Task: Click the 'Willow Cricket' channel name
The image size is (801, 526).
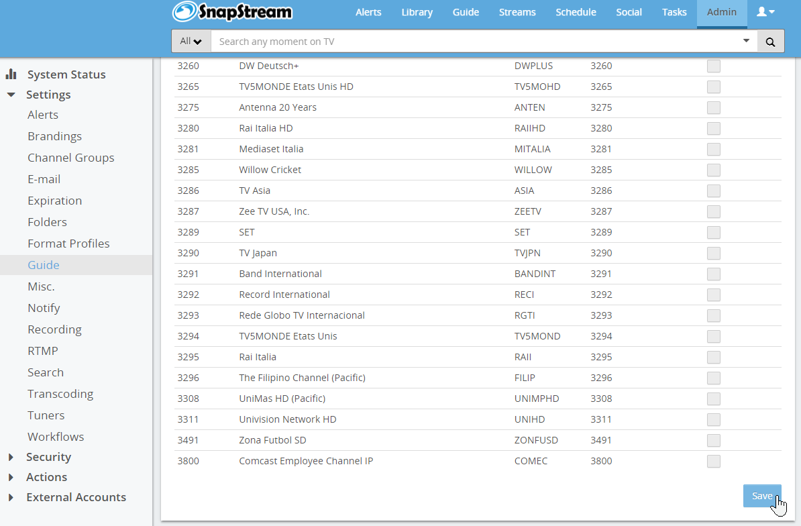Action: pos(270,170)
